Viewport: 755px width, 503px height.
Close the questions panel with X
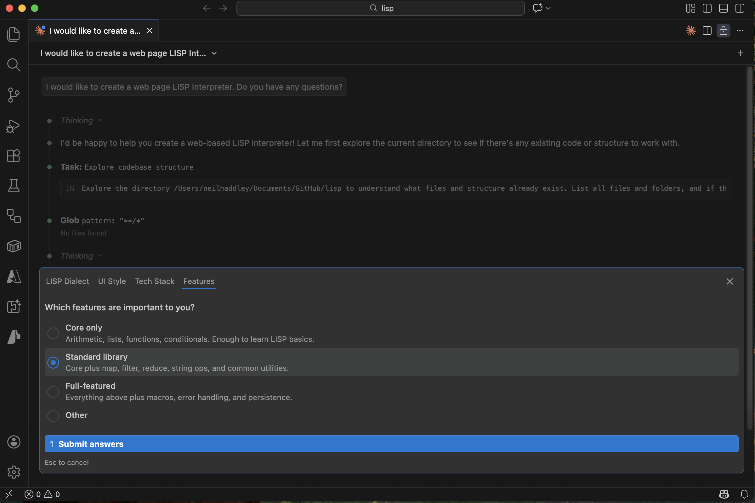click(729, 281)
